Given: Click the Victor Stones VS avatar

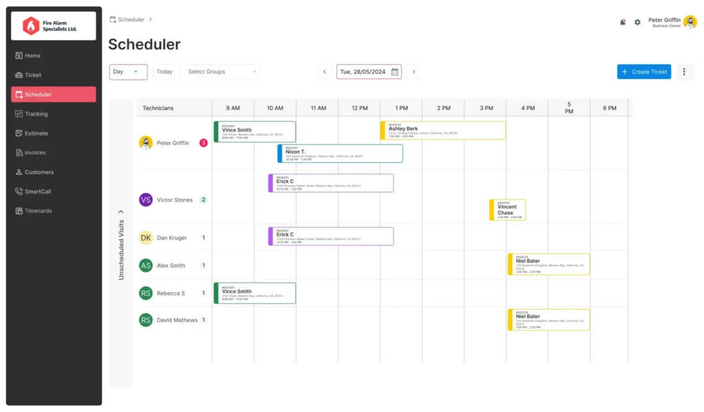Looking at the screenshot, I should pos(146,199).
